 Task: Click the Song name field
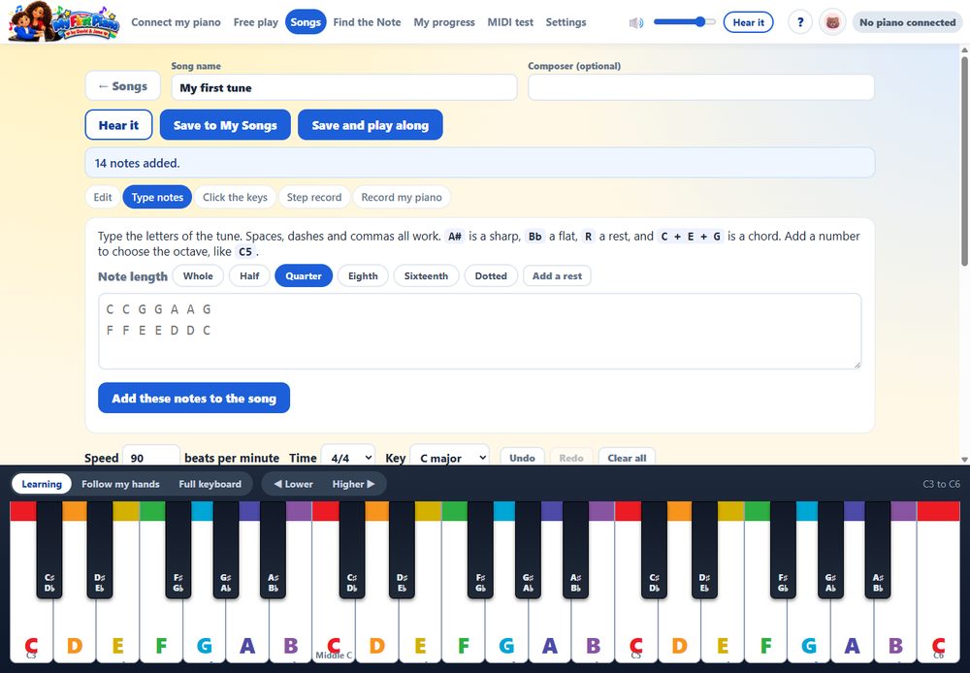(344, 87)
